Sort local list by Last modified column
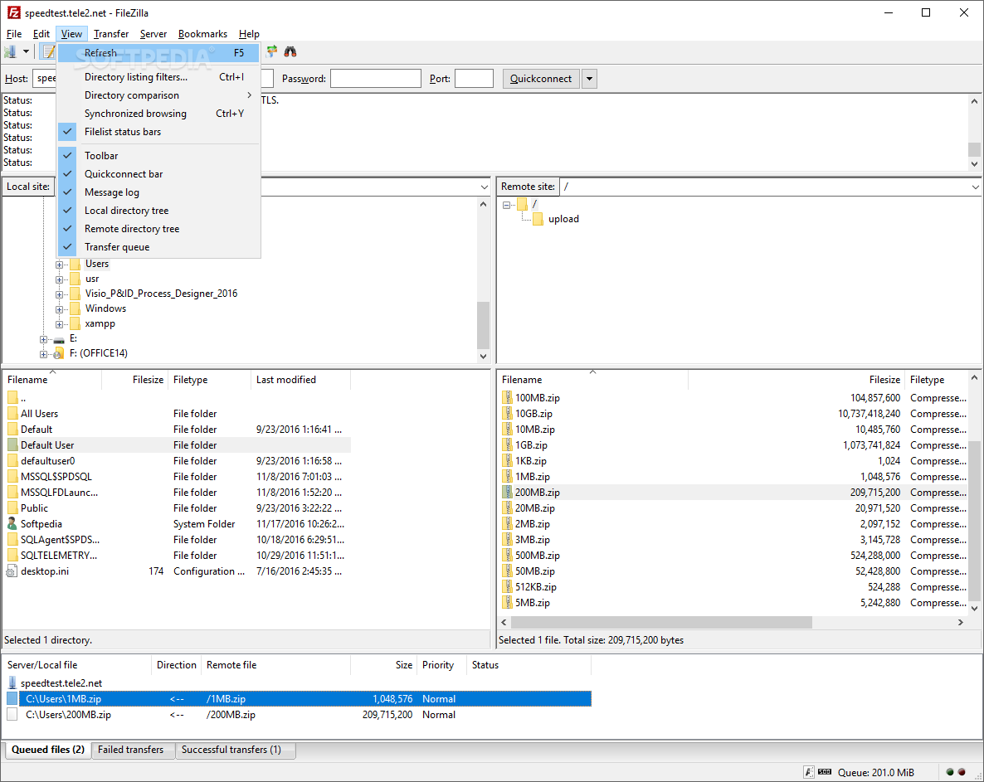 click(300, 380)
